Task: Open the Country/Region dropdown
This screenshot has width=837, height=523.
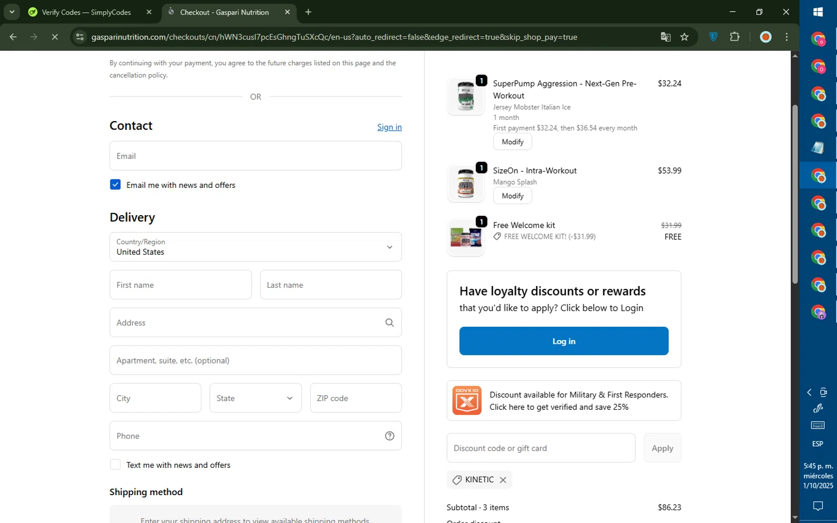Action: pos(256,246)
